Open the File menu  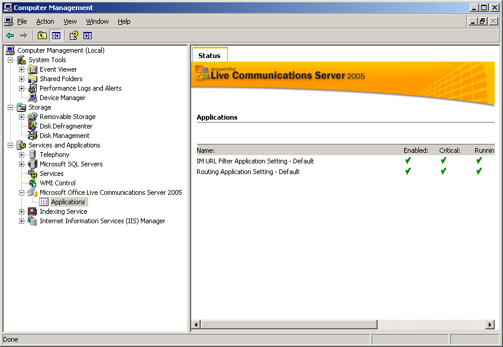click(x=22, y=21)
